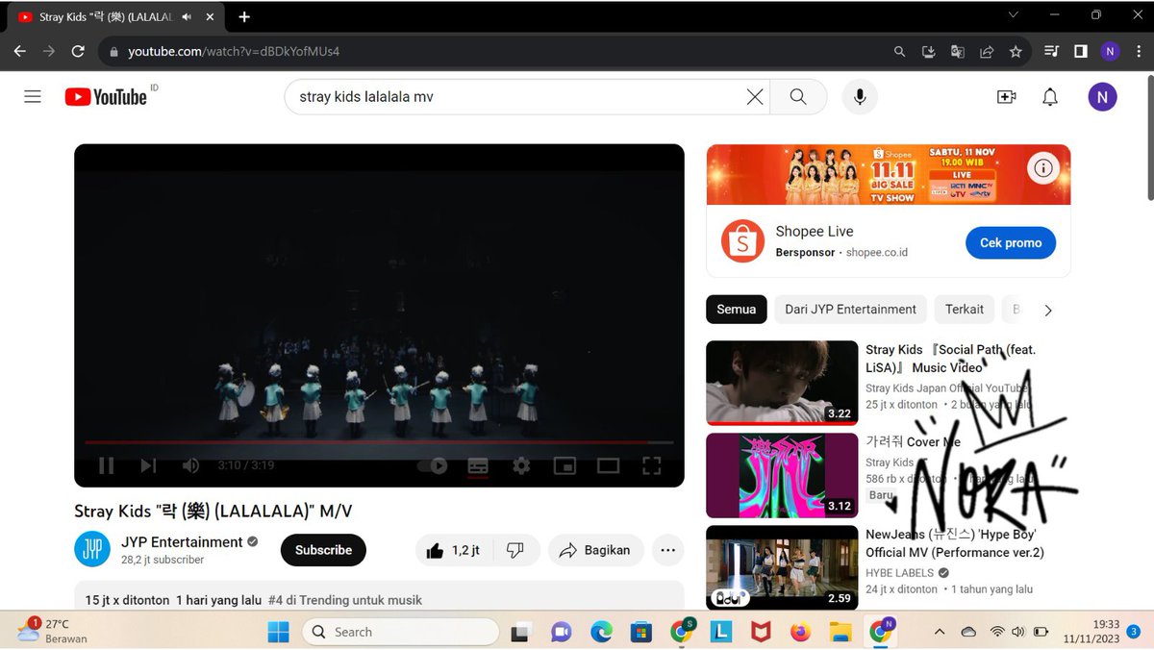Image resolution: width=1154 pixels, height=650 pixels.
Task: Expand more filter chips with the right arrow
Action: click(x=1047, y=310)
